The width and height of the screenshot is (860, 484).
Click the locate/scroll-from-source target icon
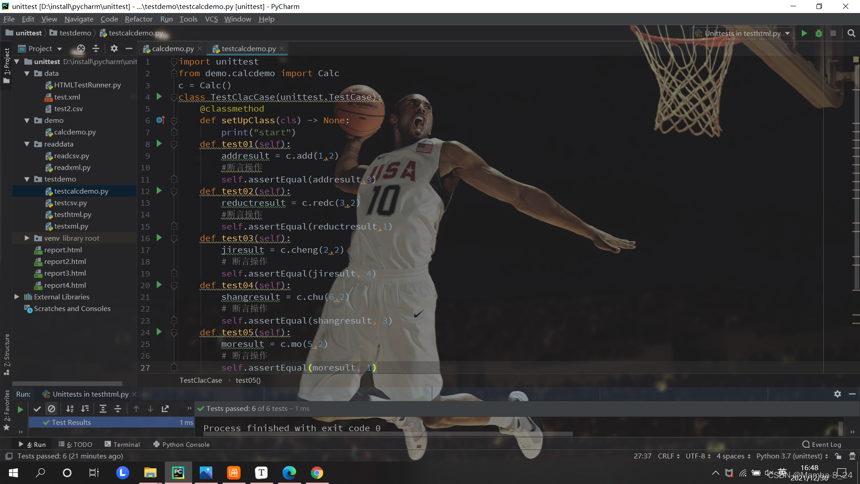coord(81,48)
